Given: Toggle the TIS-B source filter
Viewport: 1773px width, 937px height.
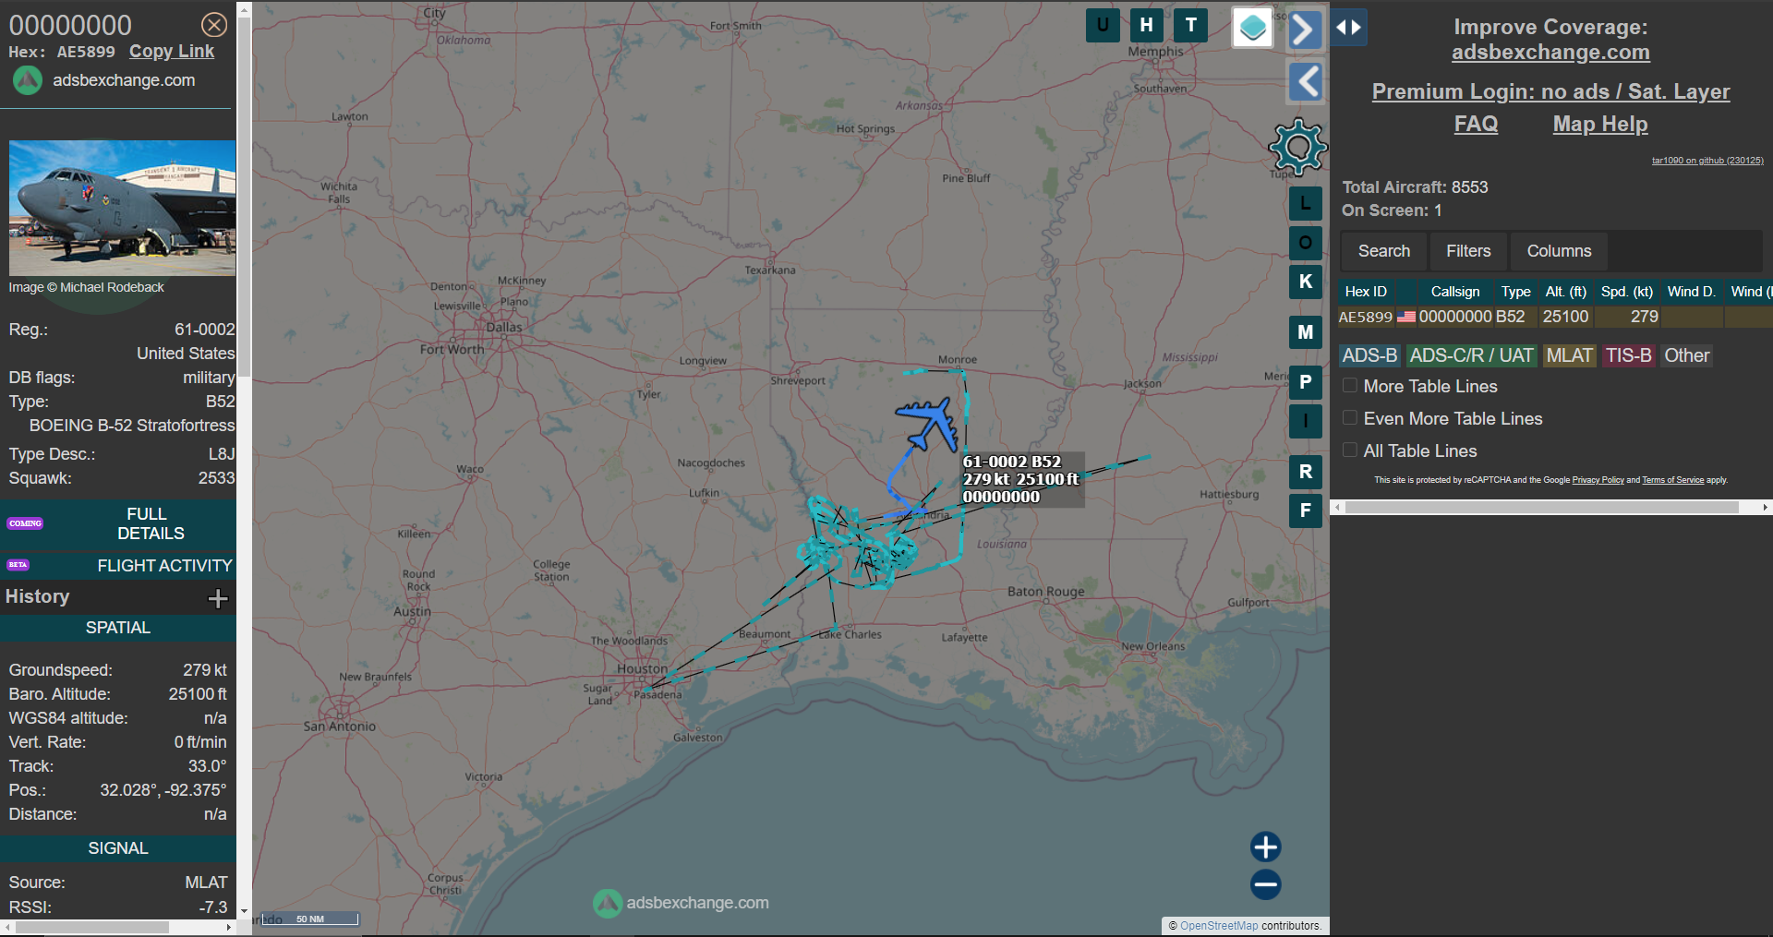Looking at the screenshot, I should point(1628,355).
